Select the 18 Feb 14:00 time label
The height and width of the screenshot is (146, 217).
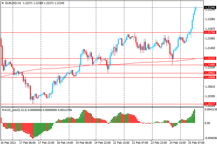[65, 143]
